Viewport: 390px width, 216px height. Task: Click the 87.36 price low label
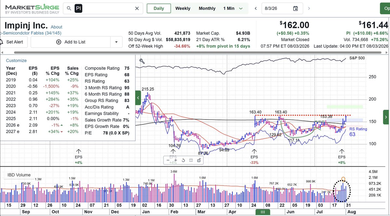[204, 153]
